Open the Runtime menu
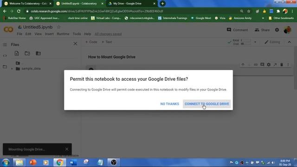297x167 pixels. click(63, 34)
